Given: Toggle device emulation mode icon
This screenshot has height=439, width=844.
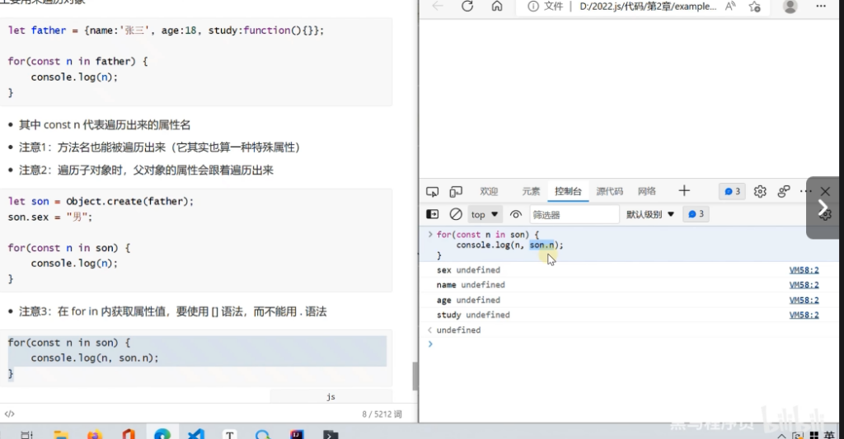Looking at the screenshot, I should (x=456, y=191).
